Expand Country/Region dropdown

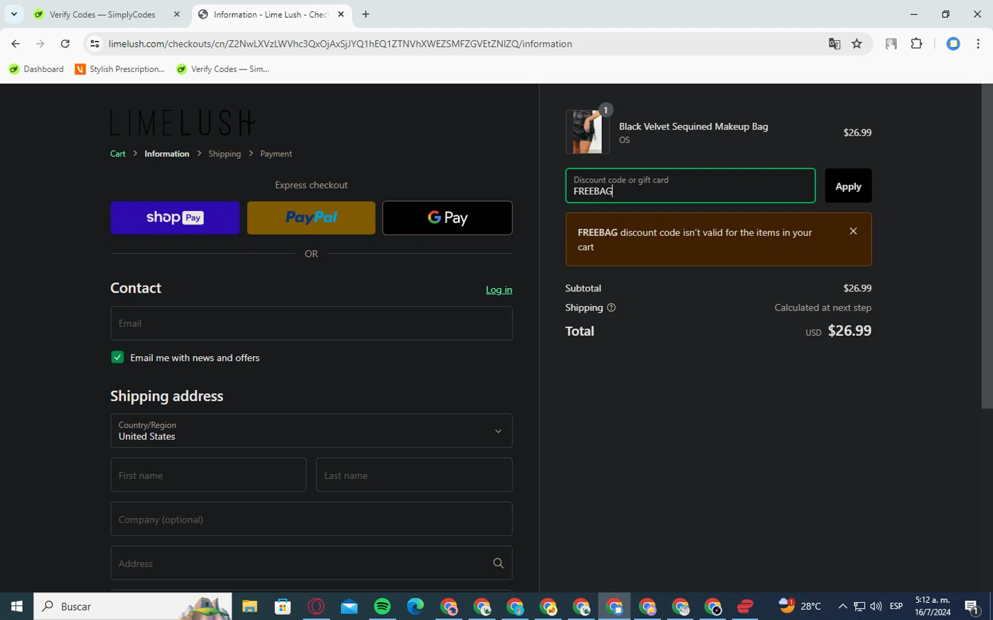pos(311,431)
